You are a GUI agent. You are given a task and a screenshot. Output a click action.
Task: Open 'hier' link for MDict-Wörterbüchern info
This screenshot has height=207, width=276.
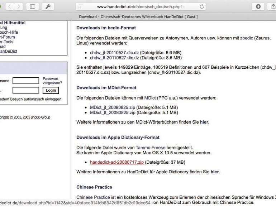point(204,122)
